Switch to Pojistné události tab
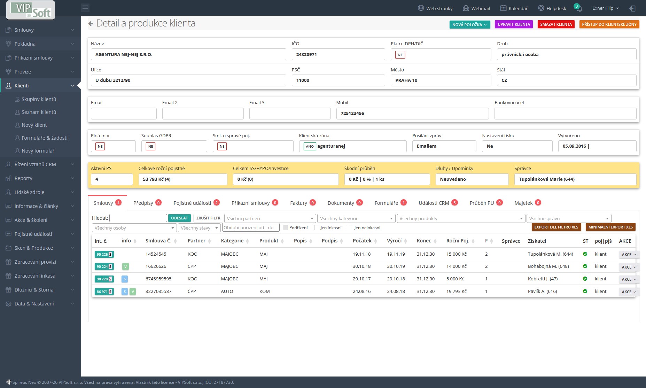 coord(196,203)
